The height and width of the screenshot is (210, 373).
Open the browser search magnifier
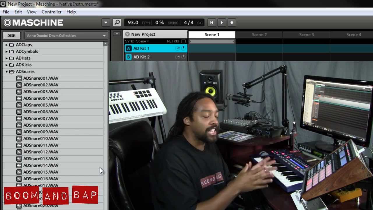tap(117, 22)
